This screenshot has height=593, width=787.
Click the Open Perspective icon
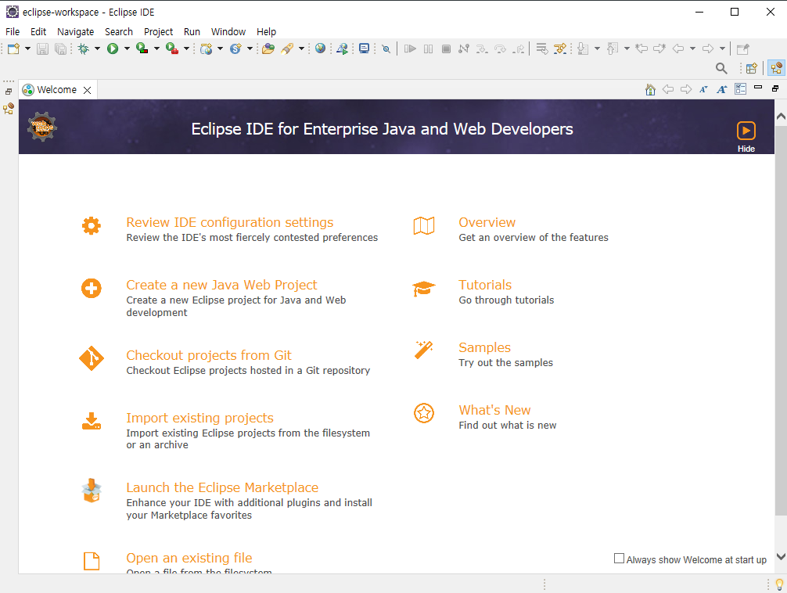point(751,68)
